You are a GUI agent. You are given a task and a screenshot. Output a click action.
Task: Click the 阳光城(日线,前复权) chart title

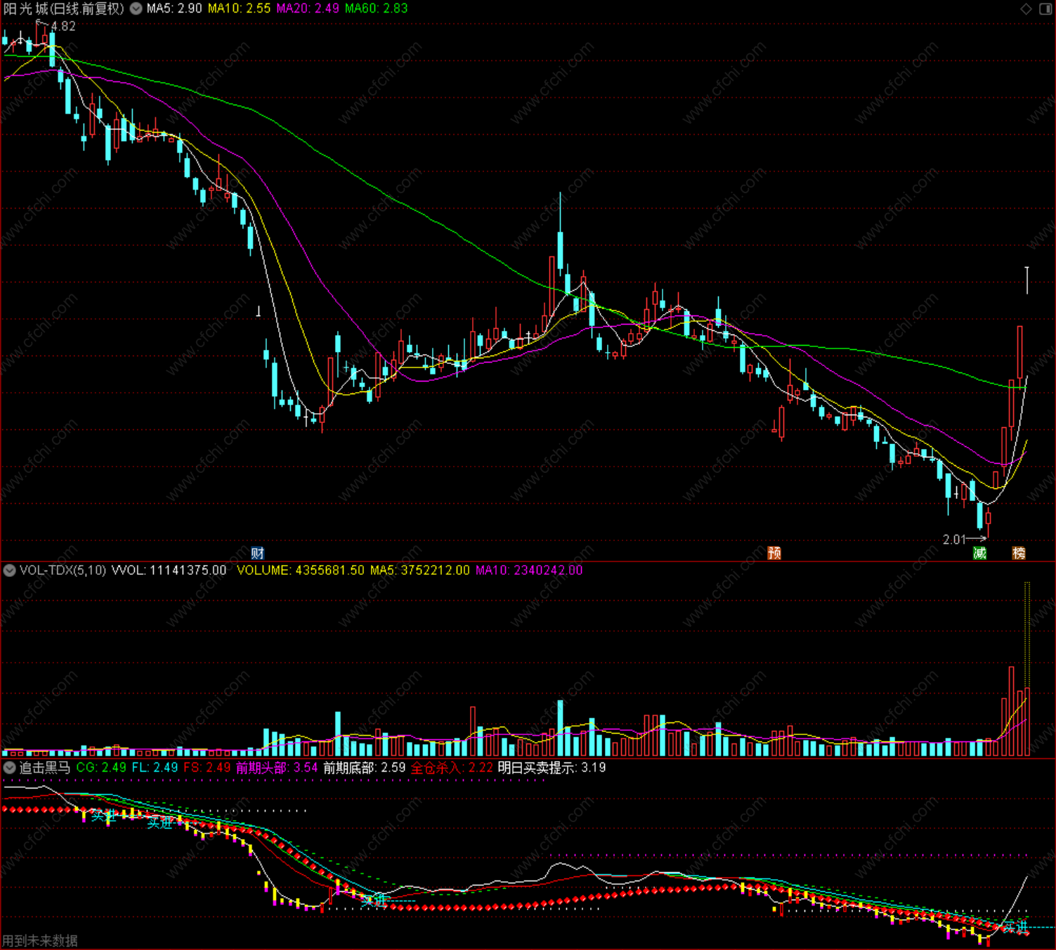64,8
